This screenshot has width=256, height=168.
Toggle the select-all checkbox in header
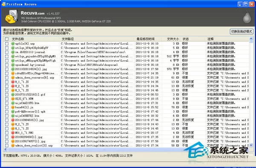7,39
